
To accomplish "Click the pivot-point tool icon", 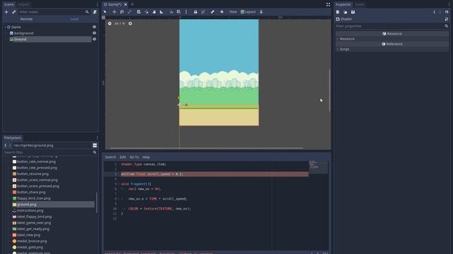I will pos(147,12).
